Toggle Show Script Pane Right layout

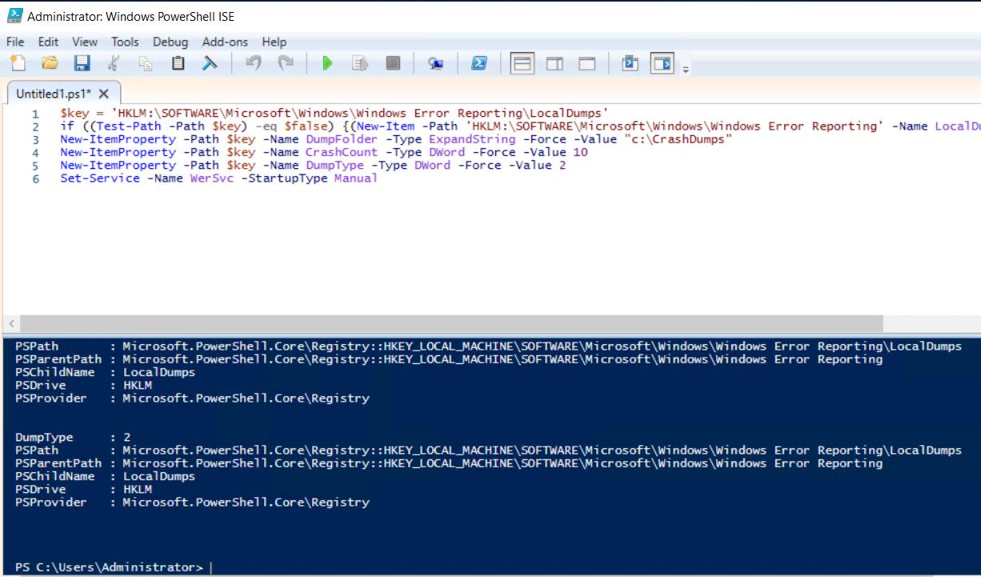[x=555, y=62]
